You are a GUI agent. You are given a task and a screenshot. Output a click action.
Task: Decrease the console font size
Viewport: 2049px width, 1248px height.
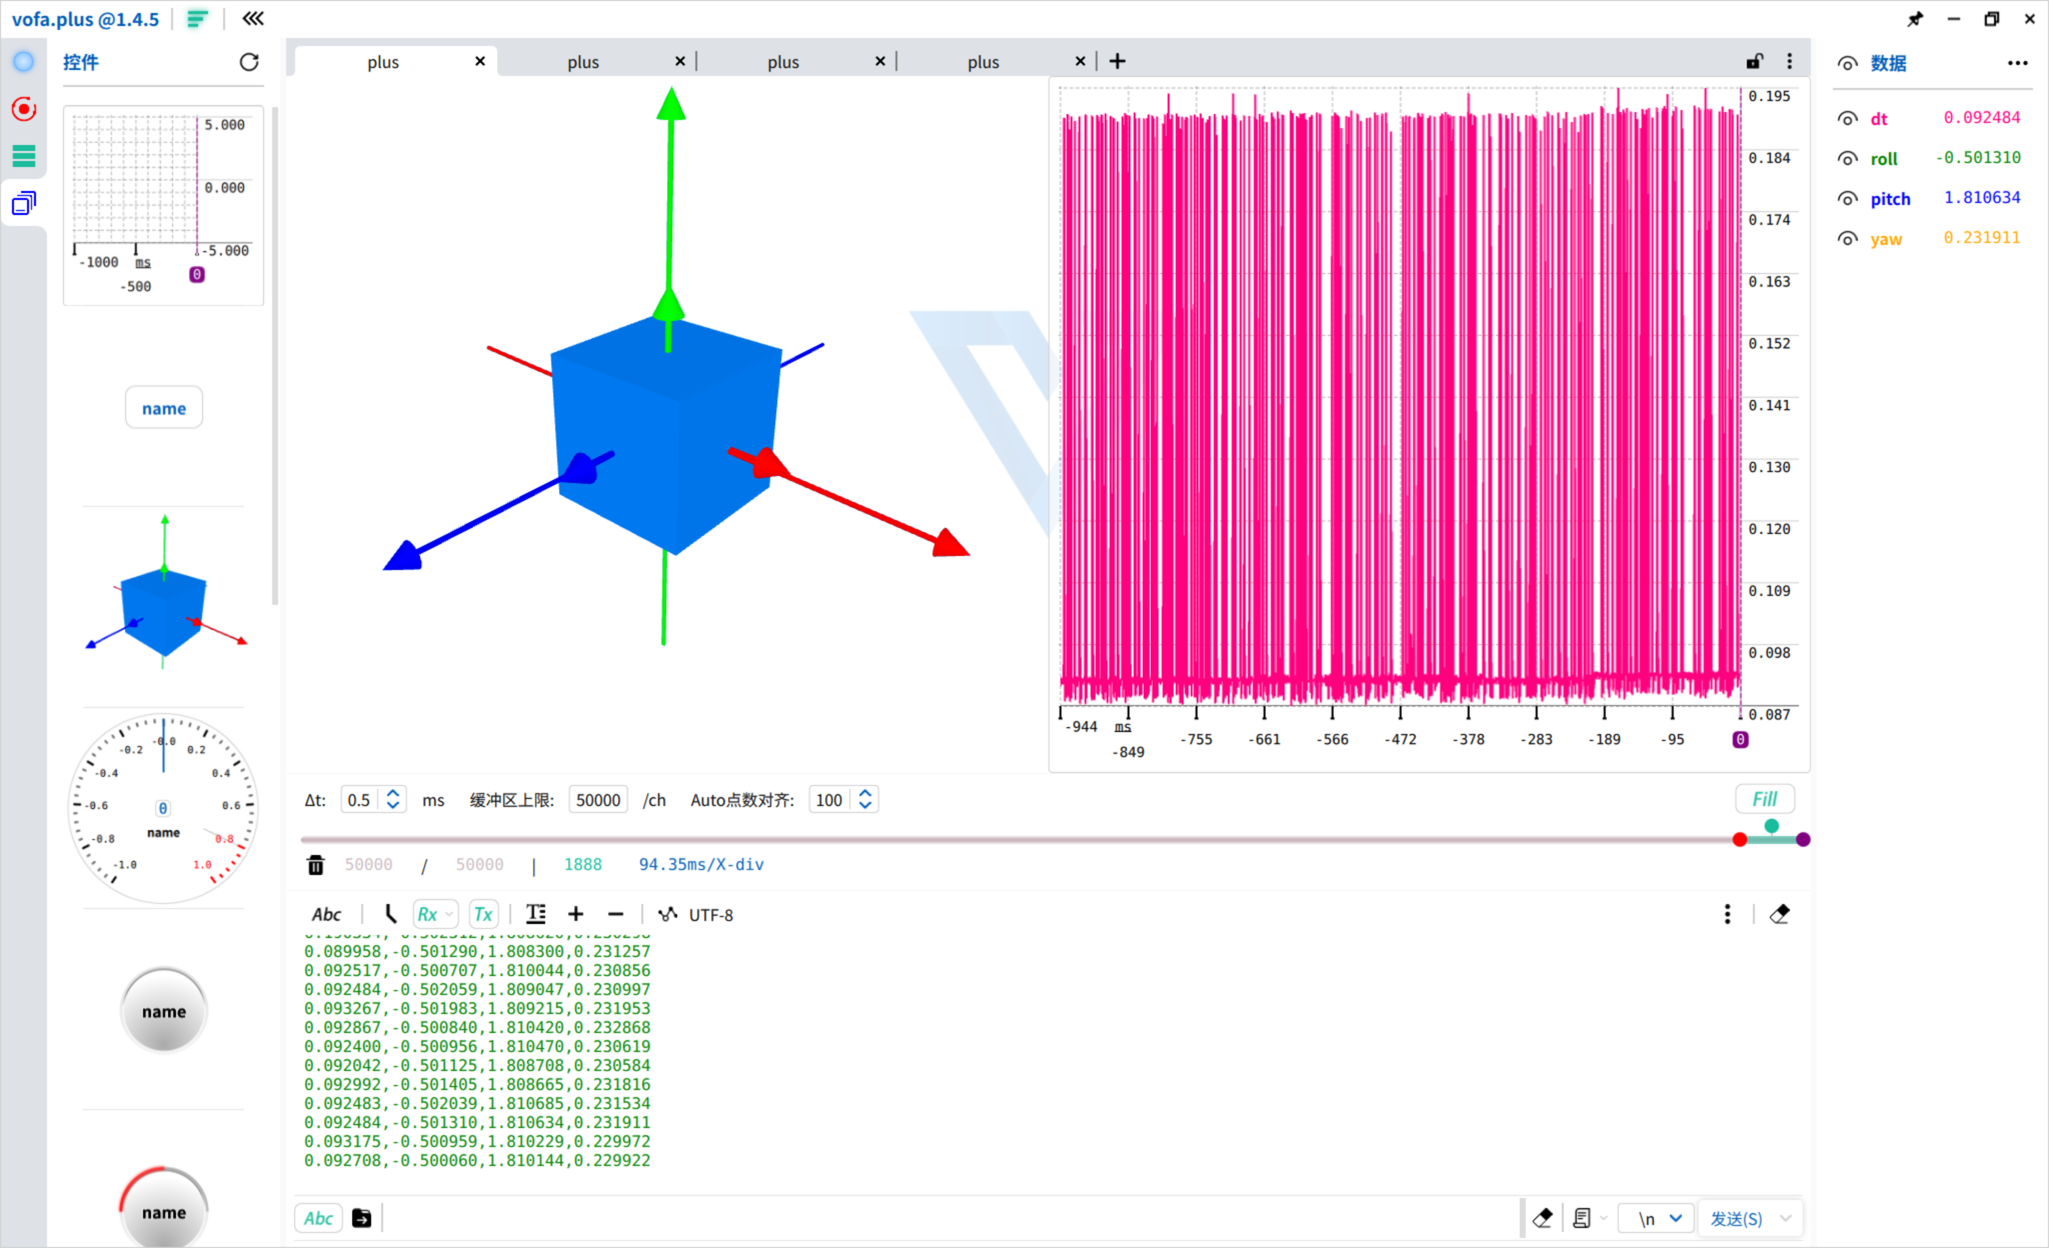pos(615,915)
